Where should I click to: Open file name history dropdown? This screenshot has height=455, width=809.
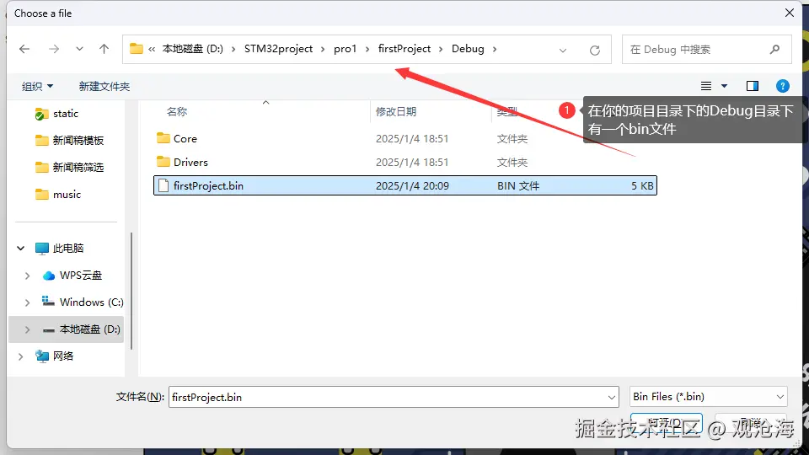(612, 397)
